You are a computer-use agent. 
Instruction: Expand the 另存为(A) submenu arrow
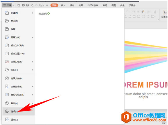tap(33, 37)
